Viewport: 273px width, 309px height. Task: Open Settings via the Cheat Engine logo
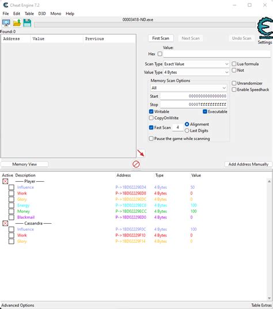click(x=265, y=29)
